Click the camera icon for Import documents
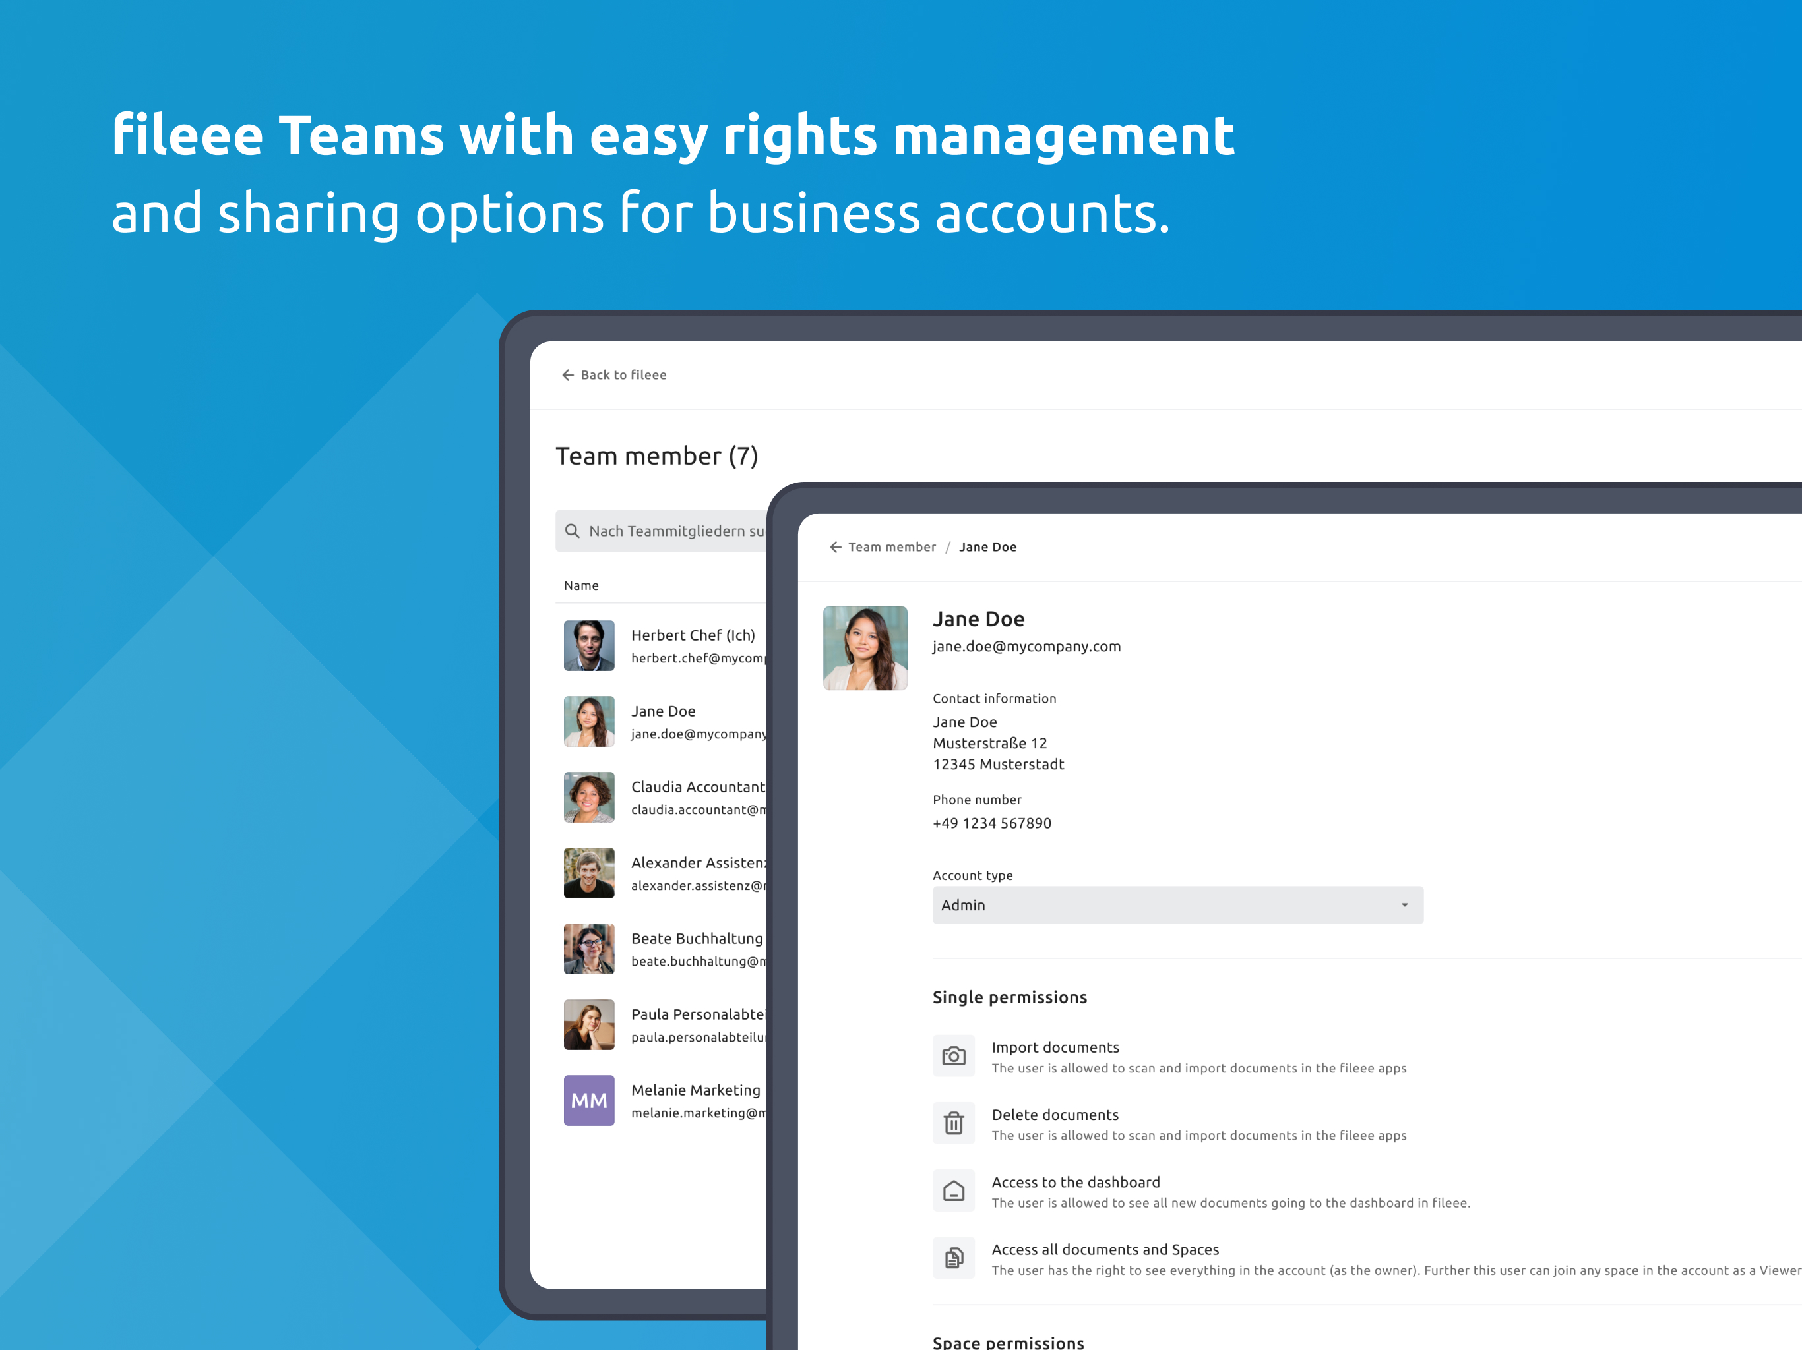This screenshot has height=1350, width=1802. pyautogui.click(x=954, y=1056)
